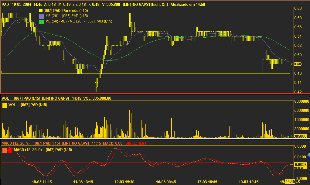
Task: Click the '11-03 13:15' time axis label
Action: click(83, 182)
